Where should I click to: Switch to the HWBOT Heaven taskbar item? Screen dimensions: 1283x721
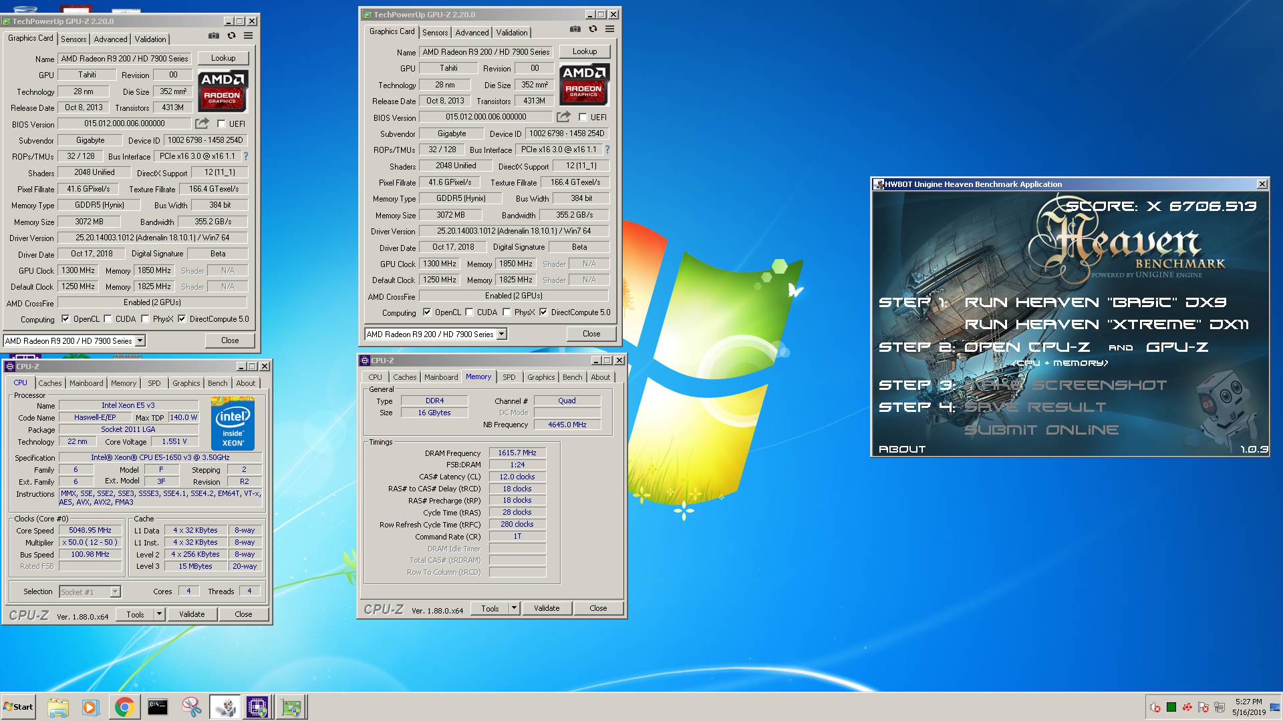(x=225, y=707)
